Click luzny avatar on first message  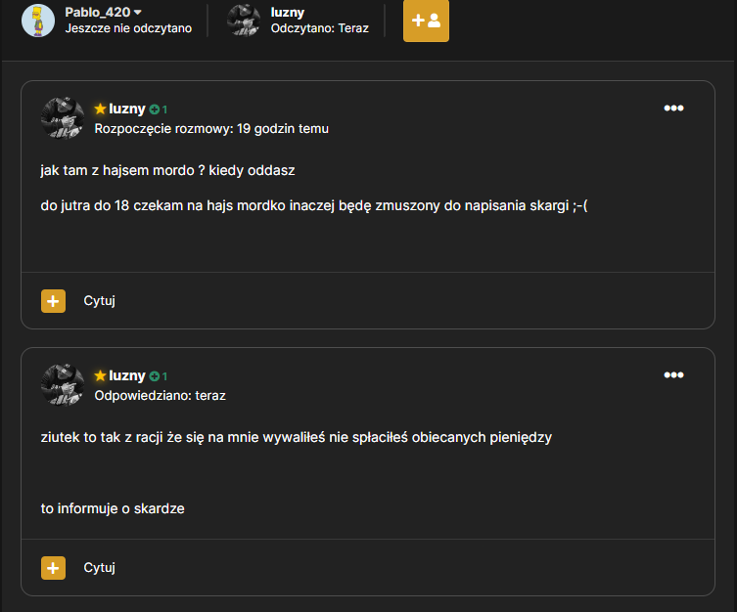63,117
